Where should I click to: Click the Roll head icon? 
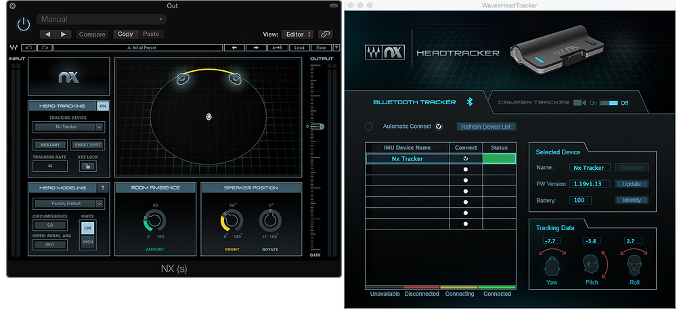coord(634,264)
